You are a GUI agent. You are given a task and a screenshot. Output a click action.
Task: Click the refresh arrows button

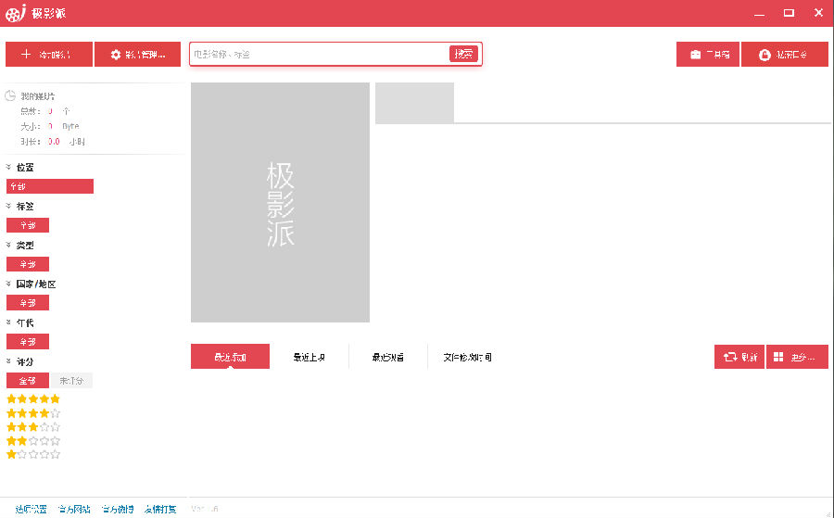pyautogui.click(x=739, y=357)
